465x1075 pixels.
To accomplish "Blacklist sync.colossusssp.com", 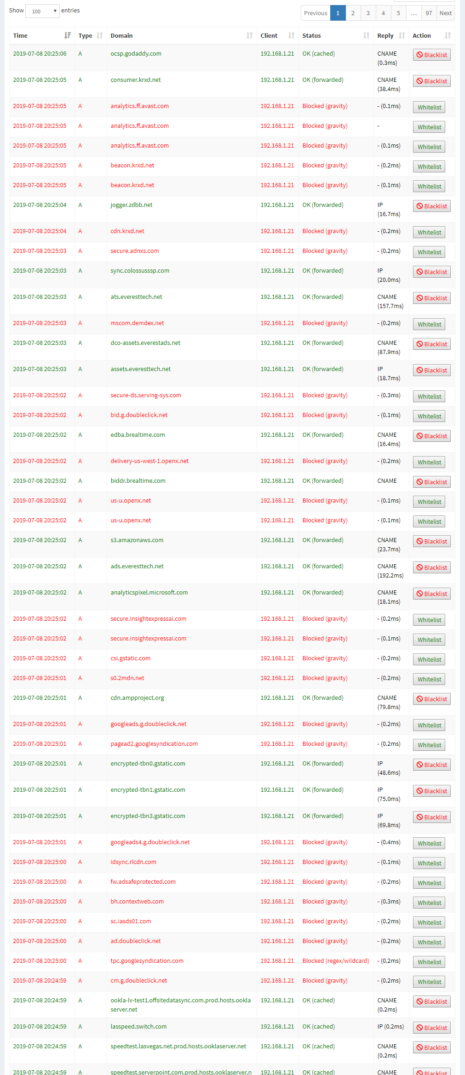I will pos(431,272).
